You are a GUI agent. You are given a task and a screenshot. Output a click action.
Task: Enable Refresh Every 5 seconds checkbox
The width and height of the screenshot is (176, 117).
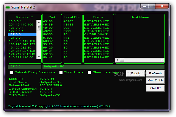[11, 72]
